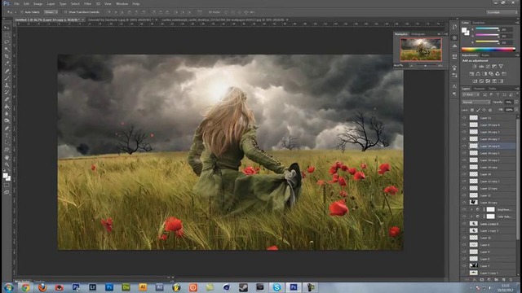Select the Horizontal Type tool
The width and height of the screenshot is (522, 293).
click(7, 136)
